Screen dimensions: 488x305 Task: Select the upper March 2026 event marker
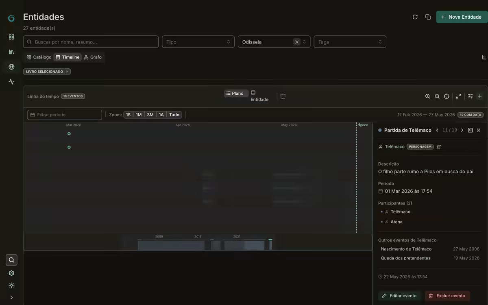(69, 134)
